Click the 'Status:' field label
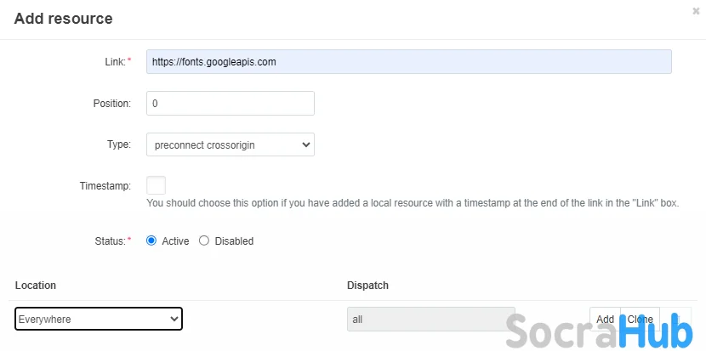This screenshot has height=351, width=706. coord(109,241)
